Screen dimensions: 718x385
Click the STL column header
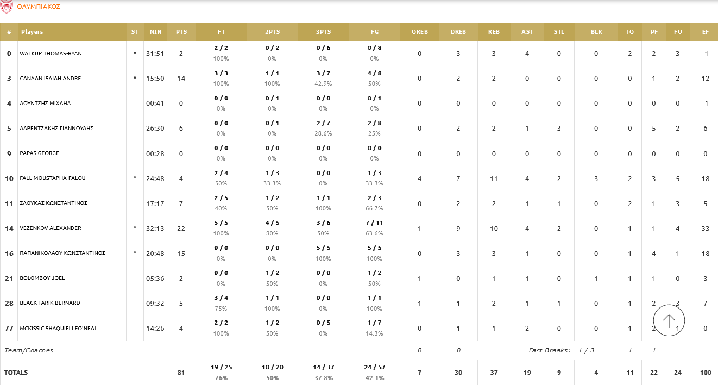559,32
